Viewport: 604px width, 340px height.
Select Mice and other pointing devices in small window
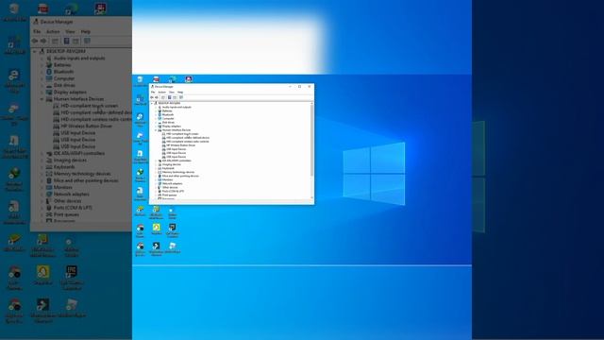(180, 176)
